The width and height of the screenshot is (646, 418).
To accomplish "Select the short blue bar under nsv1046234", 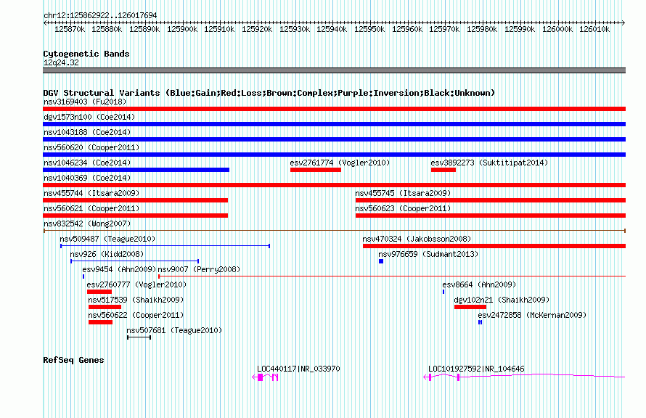I will (x=136, y=170).
